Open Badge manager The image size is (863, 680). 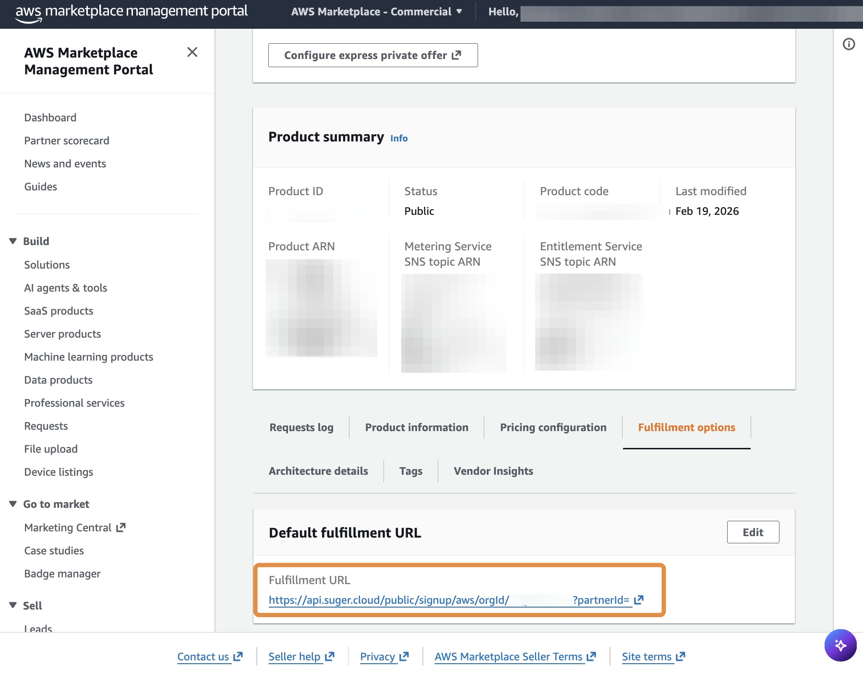click(x=62, y=574)
